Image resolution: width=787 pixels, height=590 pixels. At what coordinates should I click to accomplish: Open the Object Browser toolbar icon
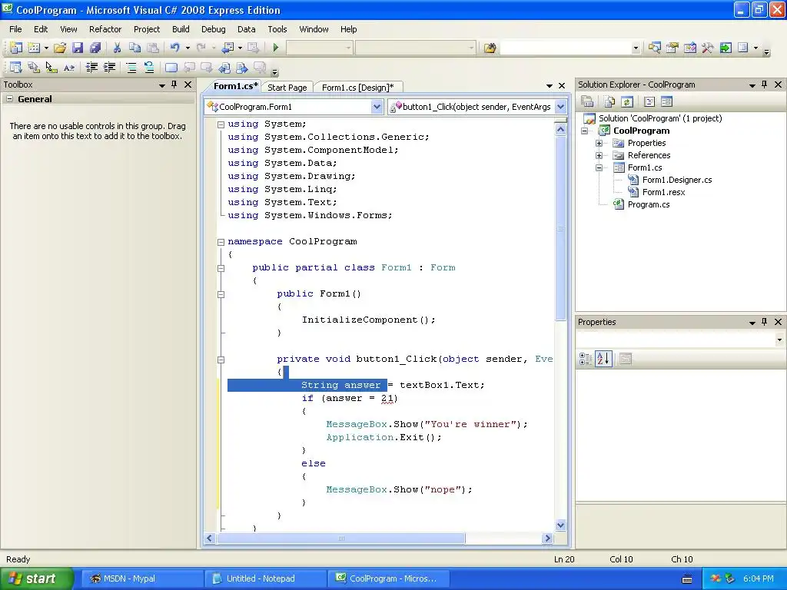[x=690, y=48]
